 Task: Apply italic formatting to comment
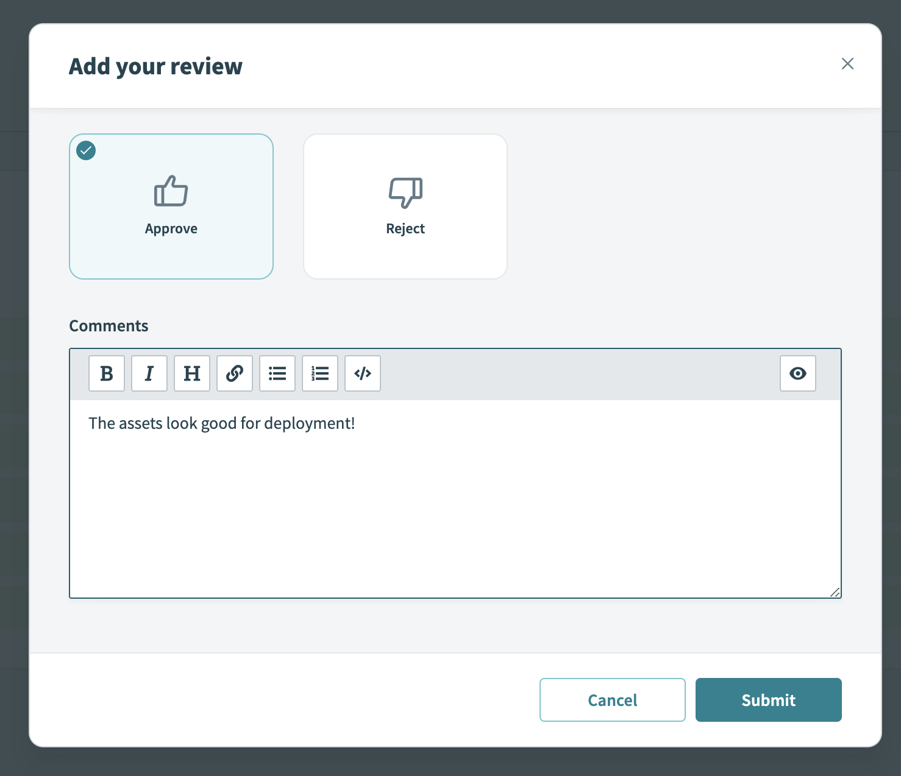coord(149,373)
